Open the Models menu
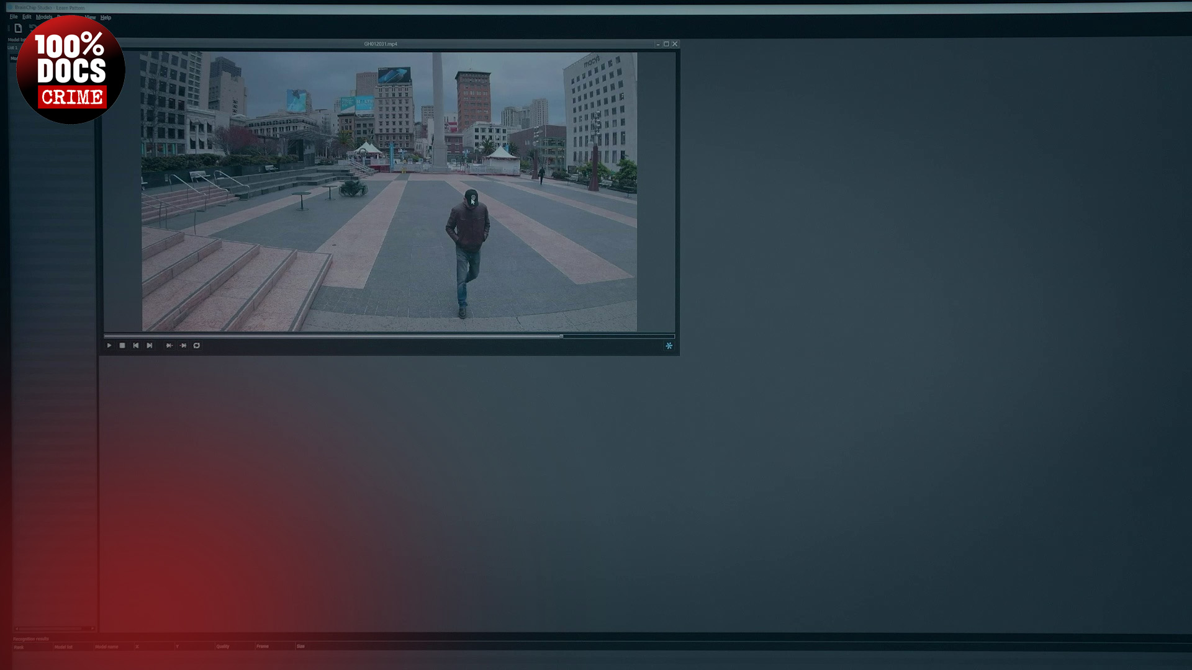Viewport: 1192px width, 670px height. pos(44,17)
